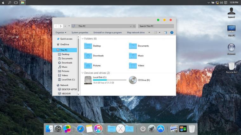241x135 pixels.
Task: Open the Safari compass icon in dock
Action: 80,129
